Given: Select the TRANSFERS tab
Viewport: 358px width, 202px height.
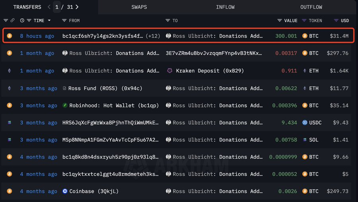Looking at the screenshot, I should 27,7.
